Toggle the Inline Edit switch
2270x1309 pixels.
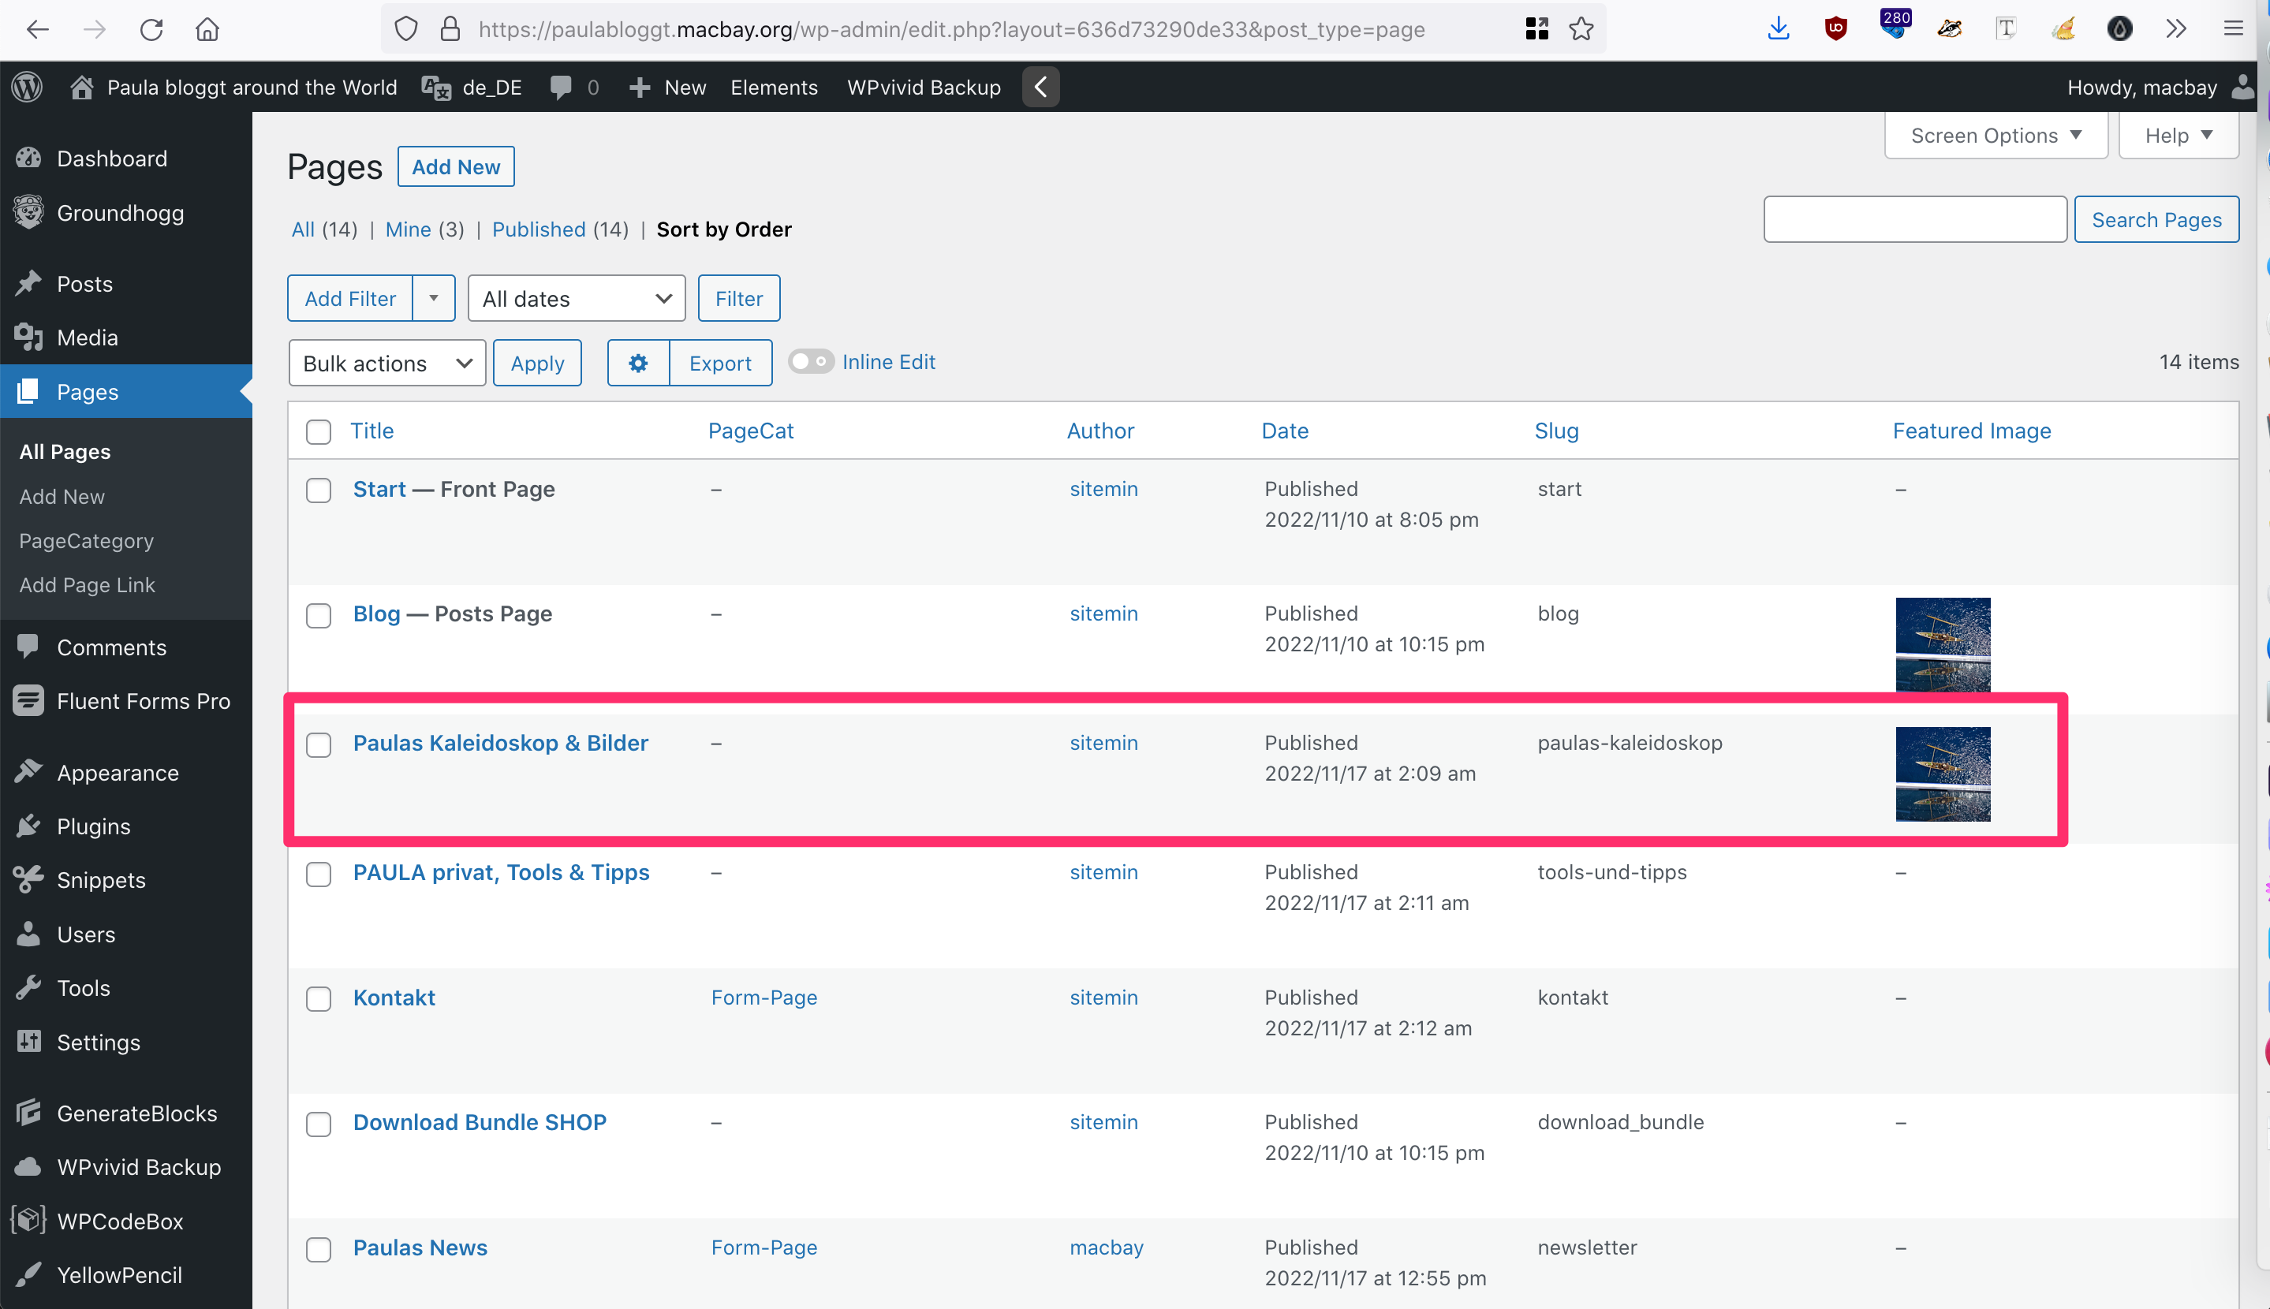pyautogui.click(x=810, y=361)
